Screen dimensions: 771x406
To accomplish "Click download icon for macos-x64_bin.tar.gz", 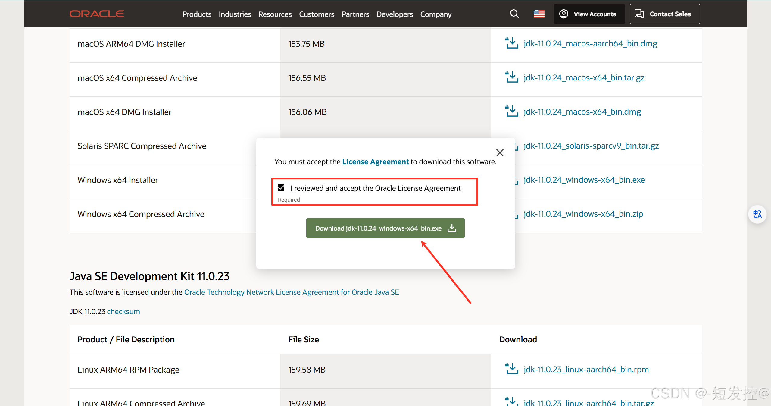I will tap(511, 77).
